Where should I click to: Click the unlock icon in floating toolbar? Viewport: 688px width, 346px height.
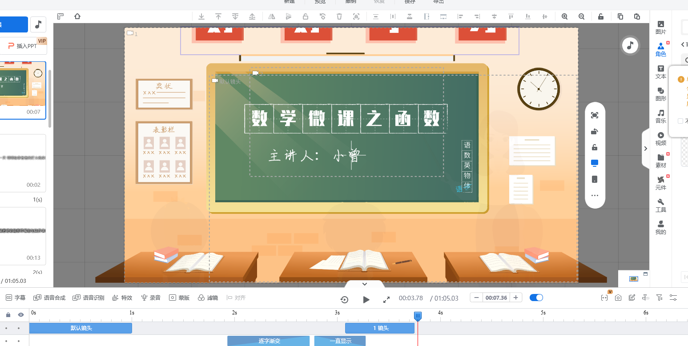coord(595,147)
